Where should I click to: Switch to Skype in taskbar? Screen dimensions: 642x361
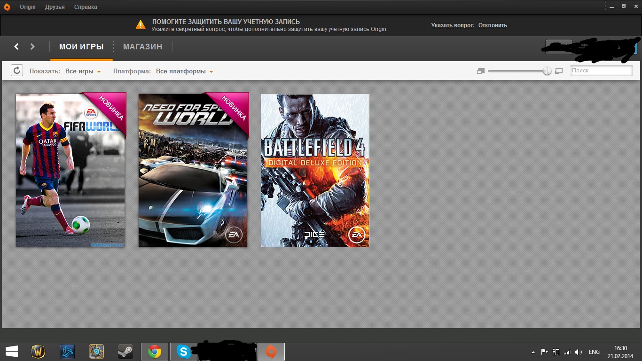(183, 352)
